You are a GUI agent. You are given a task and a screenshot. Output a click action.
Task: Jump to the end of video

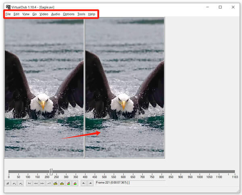point(48,183)
